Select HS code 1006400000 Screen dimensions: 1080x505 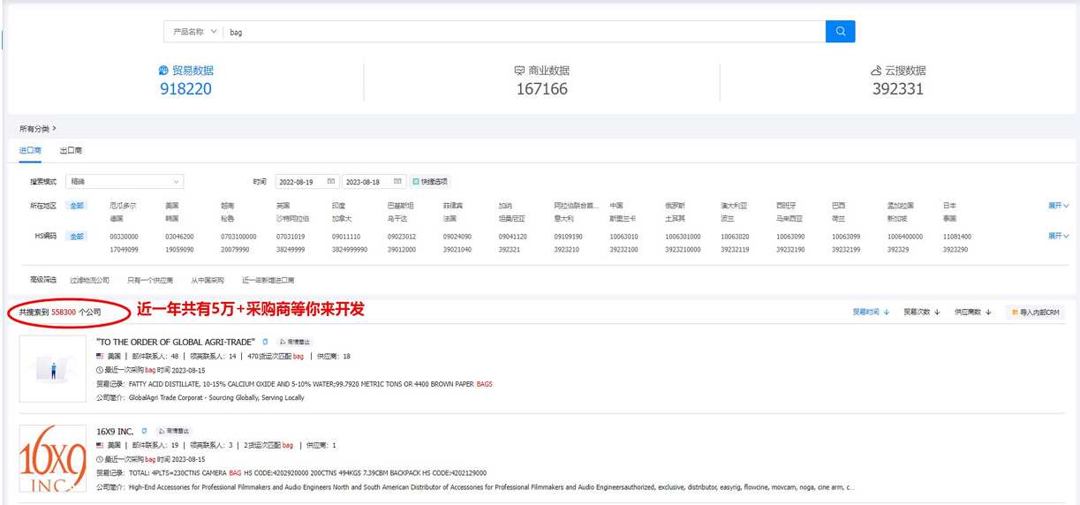906,237
